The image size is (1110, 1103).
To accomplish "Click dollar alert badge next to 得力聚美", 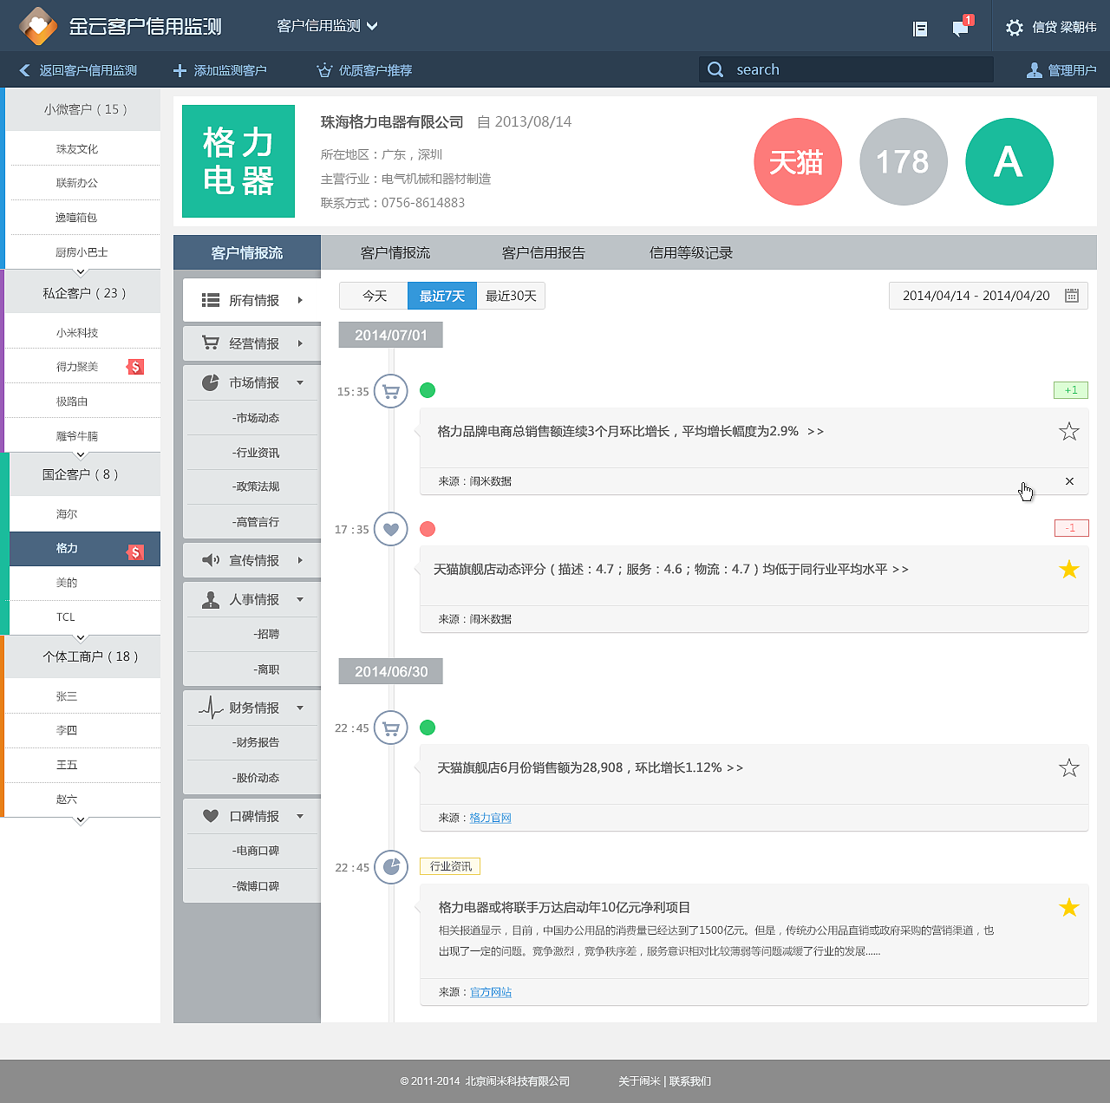I will [x=135, y=367].
